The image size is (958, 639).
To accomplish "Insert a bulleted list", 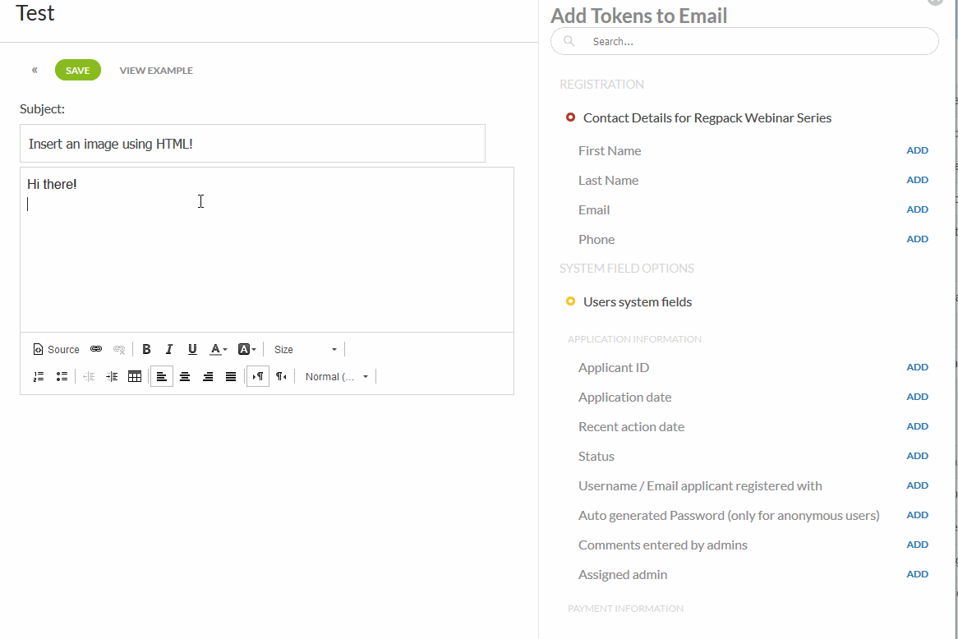I will 62,376.
